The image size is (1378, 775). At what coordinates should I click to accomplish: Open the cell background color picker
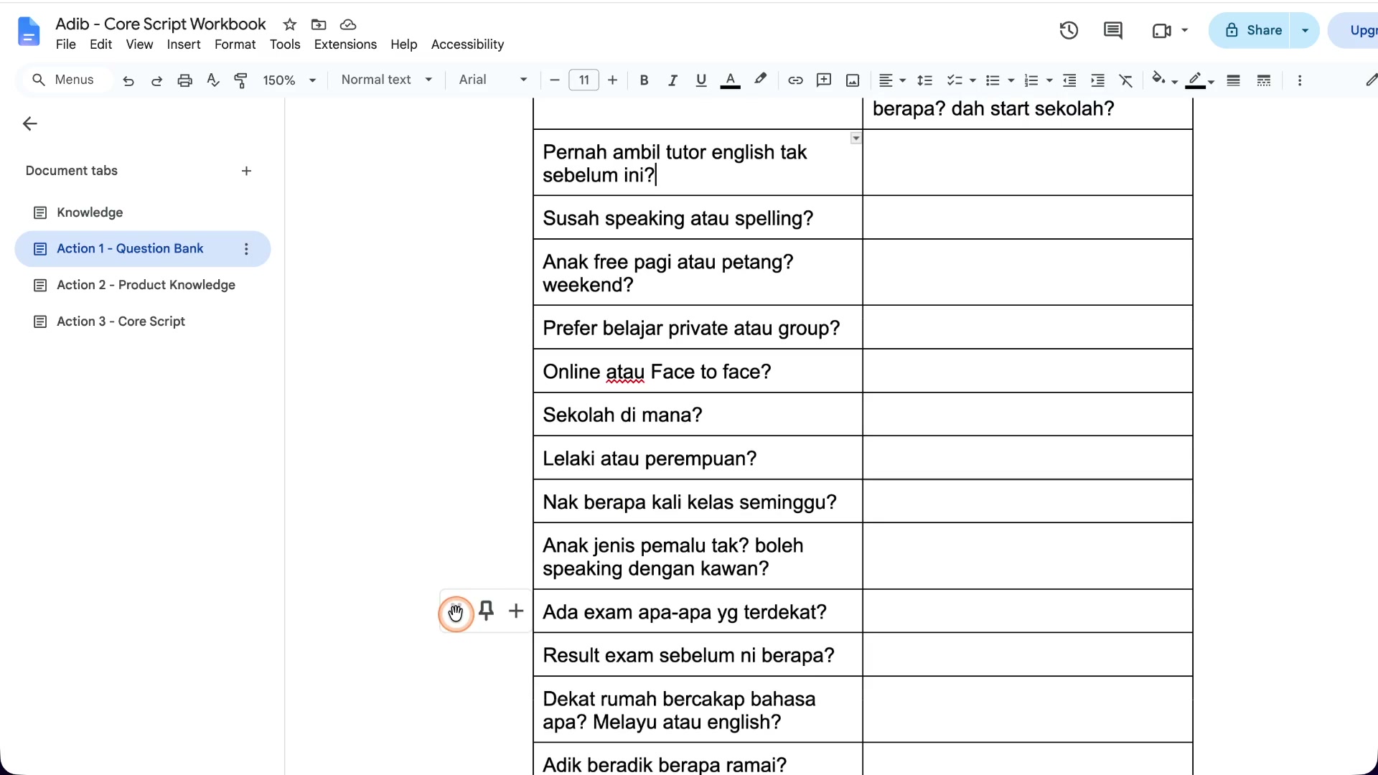click(1163, 80)
